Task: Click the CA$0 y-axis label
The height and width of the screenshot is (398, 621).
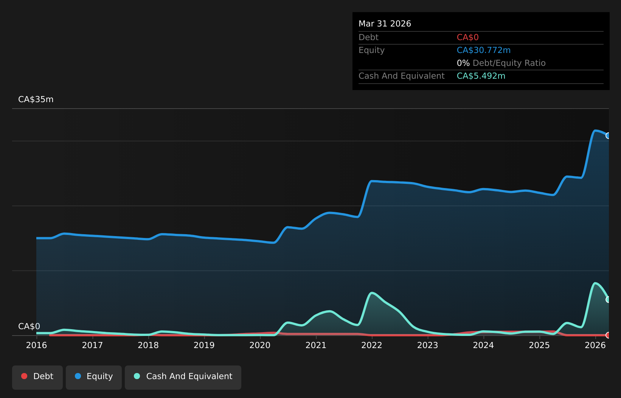Action: 29,326
